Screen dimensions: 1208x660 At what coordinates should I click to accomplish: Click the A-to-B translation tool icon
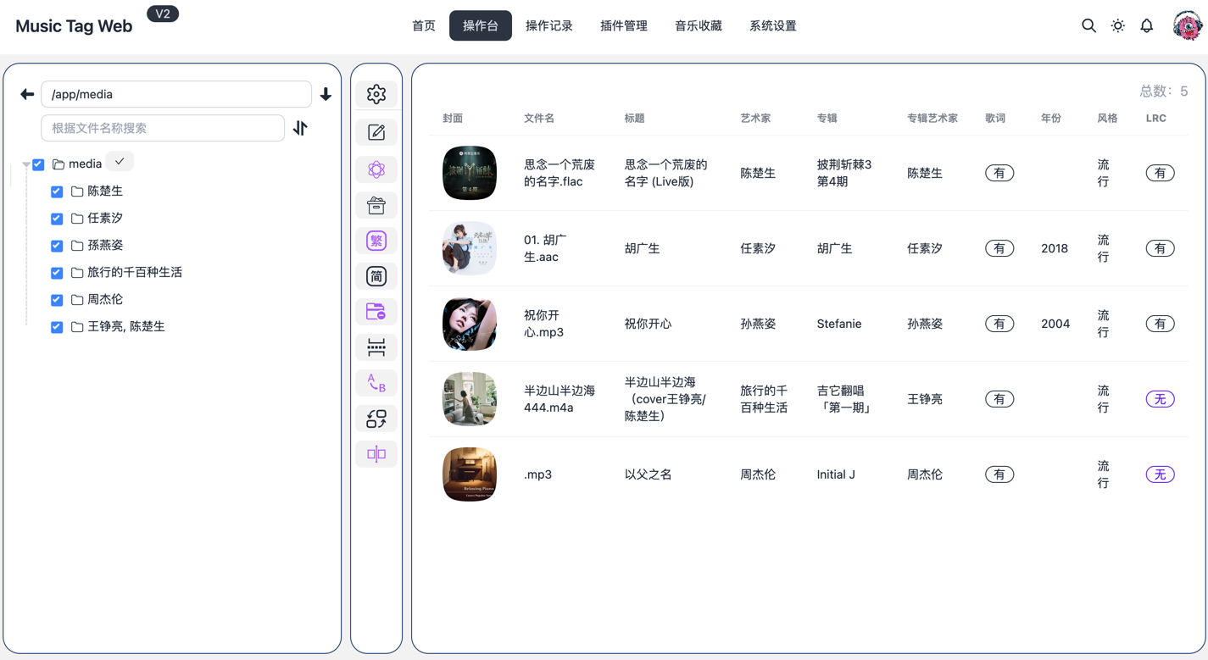376,382
